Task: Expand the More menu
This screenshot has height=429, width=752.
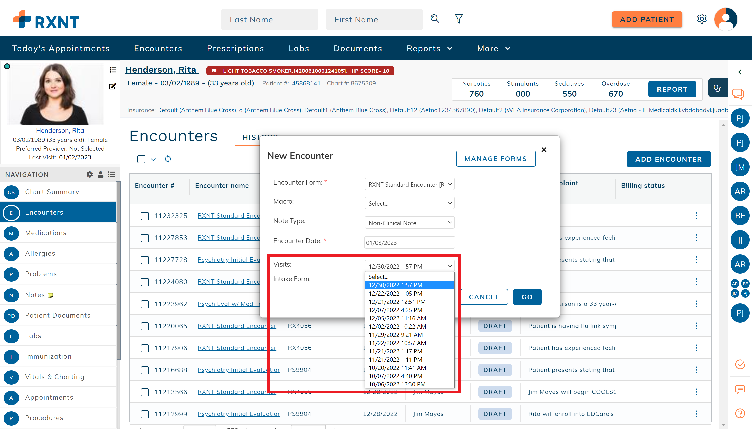Action: (494, 48)
